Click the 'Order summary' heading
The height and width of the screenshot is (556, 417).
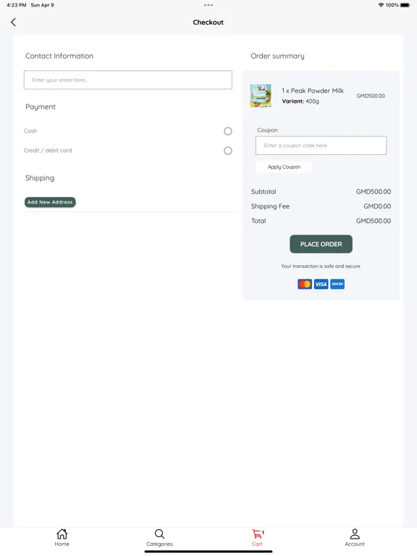click(x=278, y=56)
